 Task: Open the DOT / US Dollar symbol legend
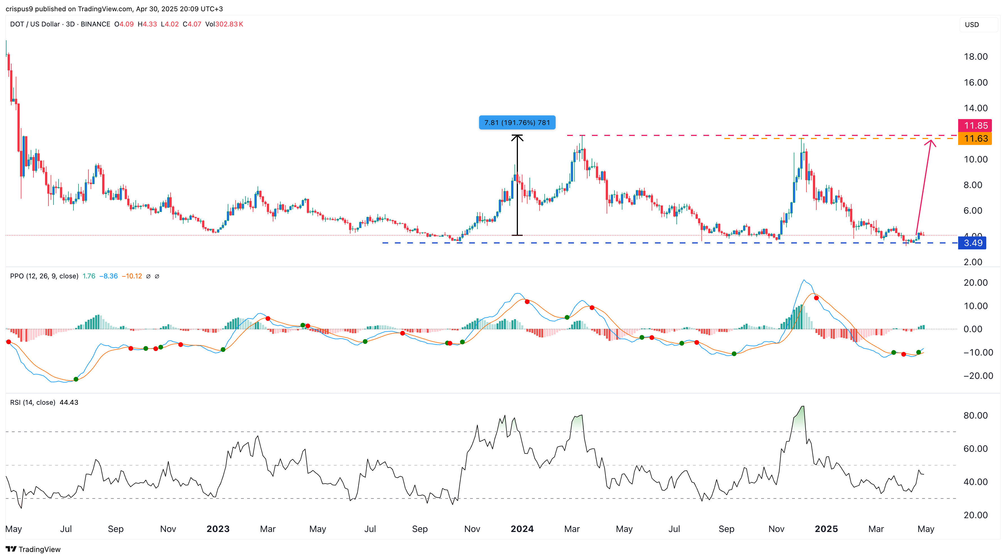pos(35,24)
